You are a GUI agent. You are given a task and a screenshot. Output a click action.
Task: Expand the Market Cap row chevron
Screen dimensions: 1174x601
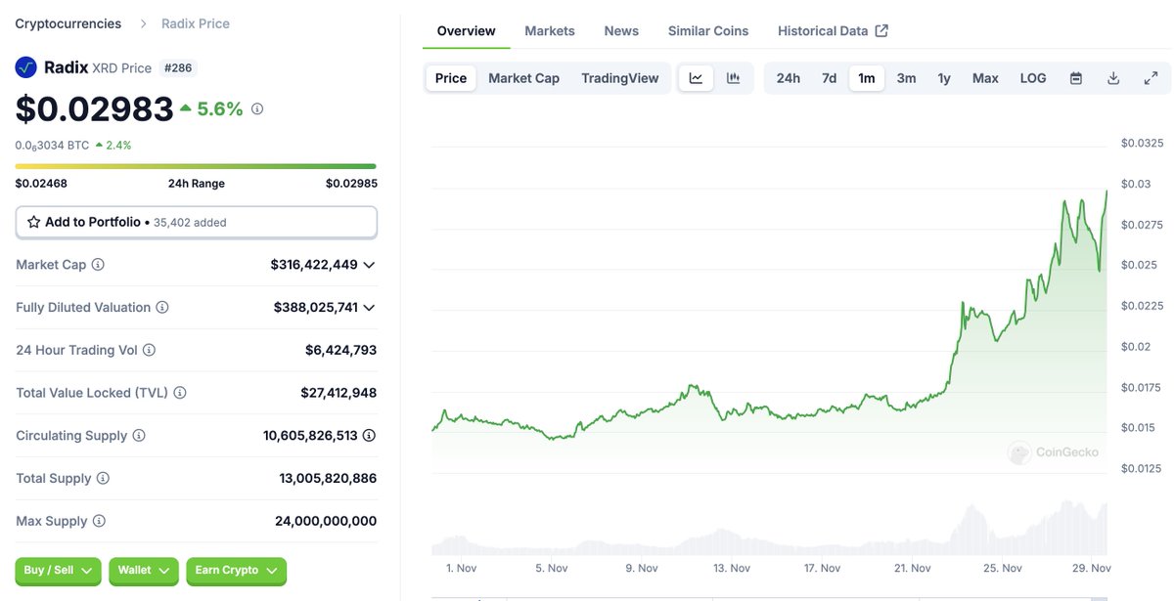[370, 264]
